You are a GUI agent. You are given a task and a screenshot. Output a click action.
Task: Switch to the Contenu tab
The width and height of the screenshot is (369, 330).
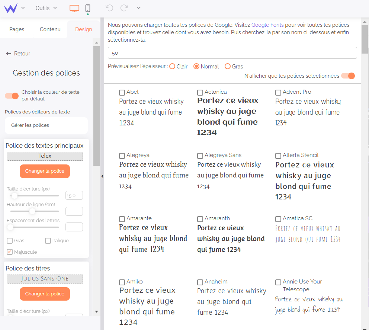tap(50, 29)
